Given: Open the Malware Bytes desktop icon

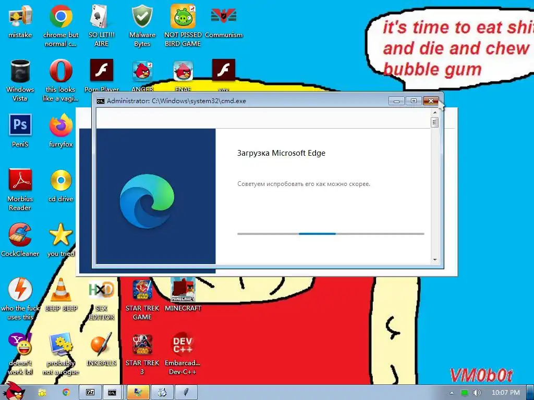Looking at the screenshot, I should [142, 26].
